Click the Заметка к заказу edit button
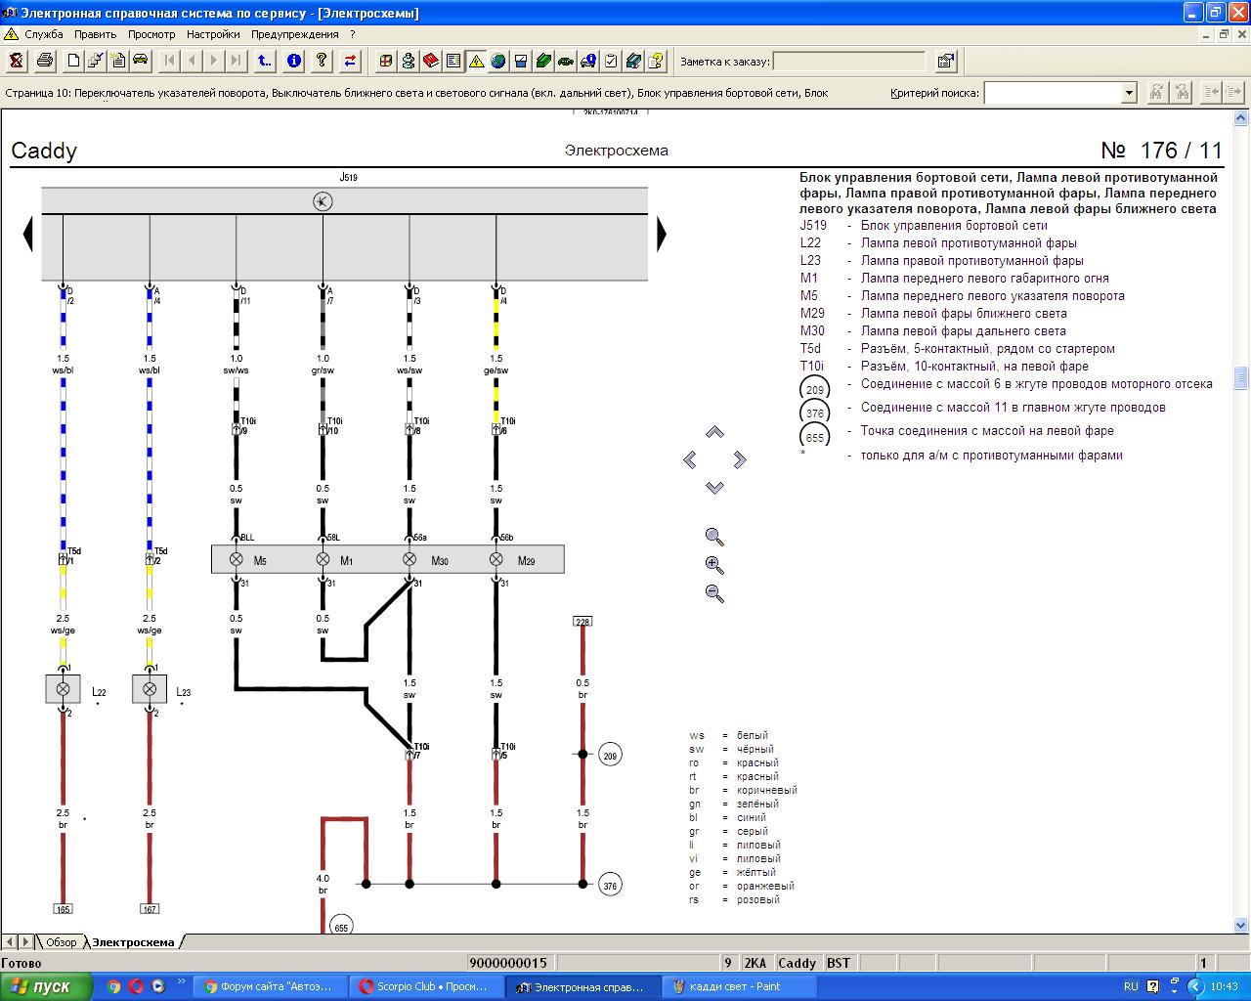 click(945, 61)
